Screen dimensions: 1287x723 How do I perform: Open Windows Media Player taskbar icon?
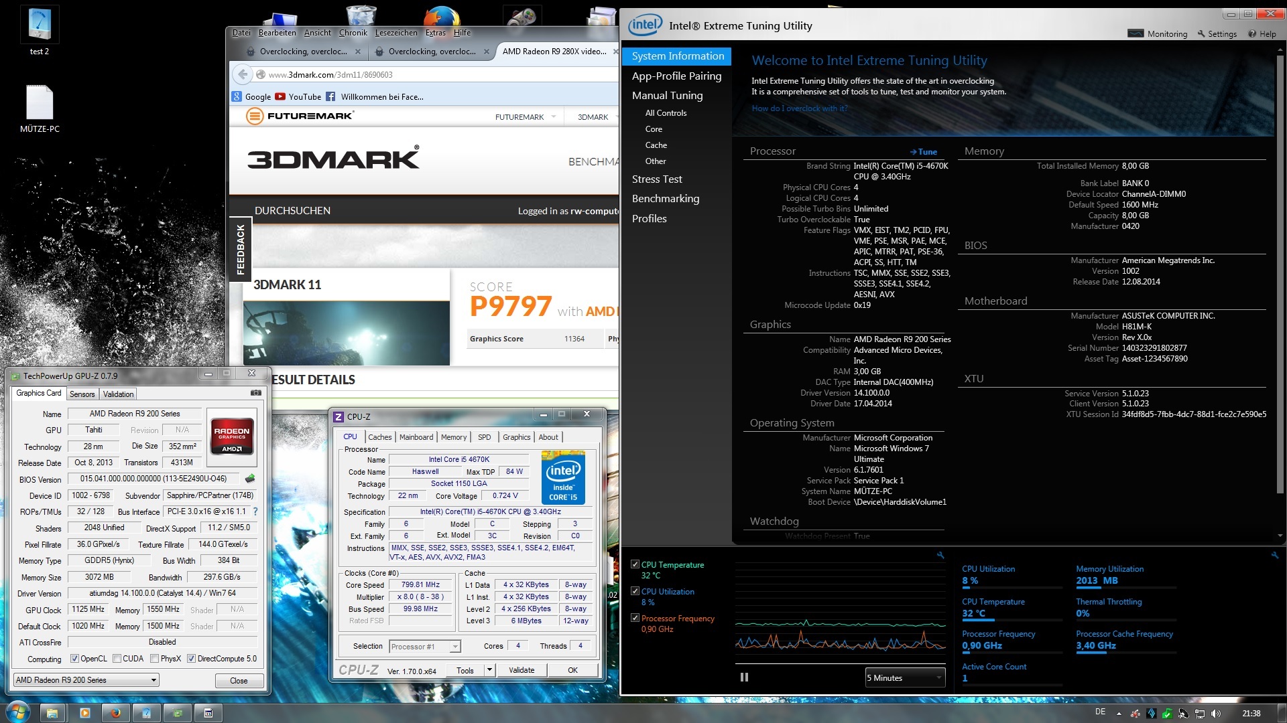click(x=84, y=713)
